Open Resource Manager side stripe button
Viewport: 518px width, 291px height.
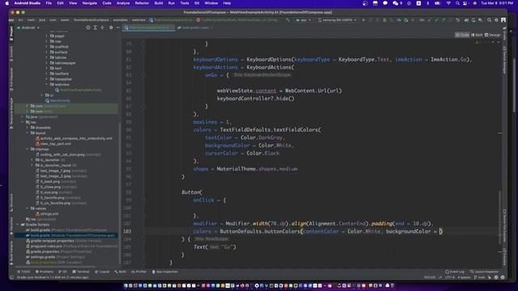pos(11,113)
